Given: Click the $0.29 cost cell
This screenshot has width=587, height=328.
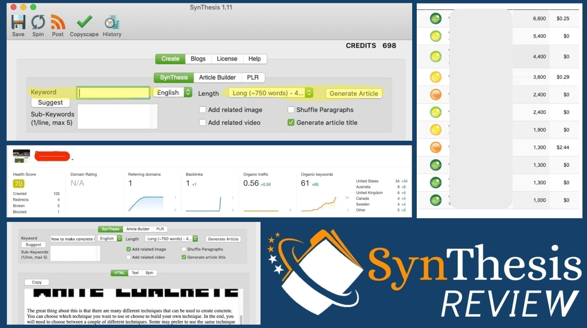Looking at the screenshot, I should 563,77.
